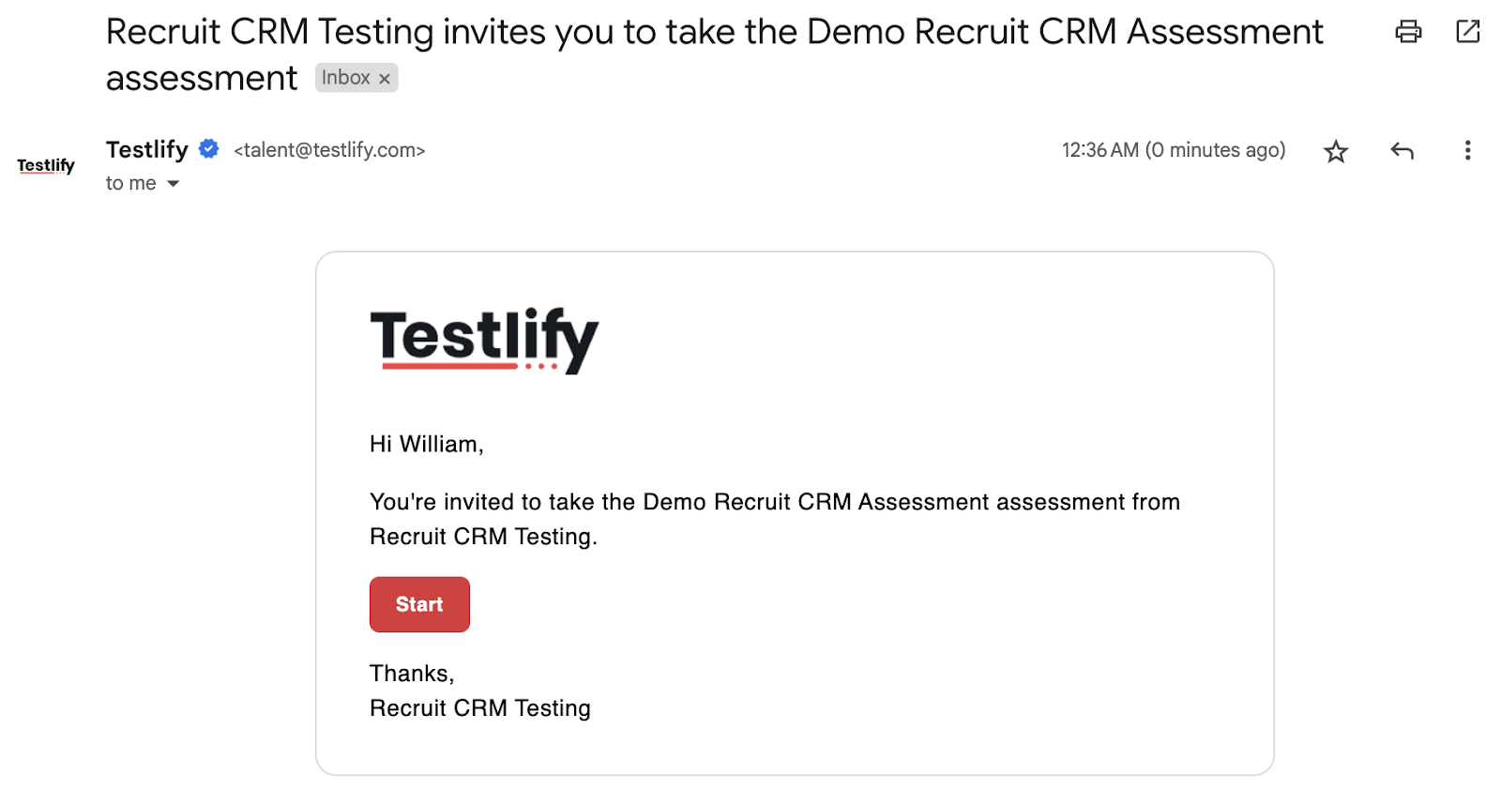
Task: Click the blue verified sender badge
Action: [209, 149]
